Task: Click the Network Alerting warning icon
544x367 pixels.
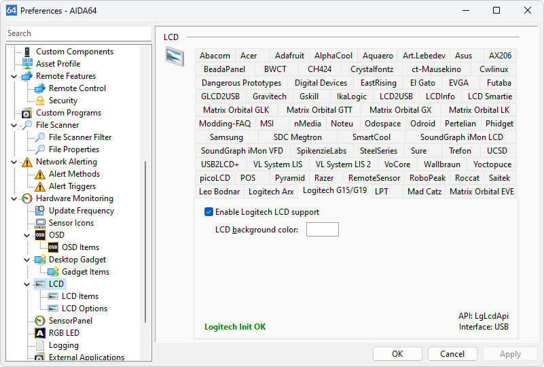Action: pyautogui.click(x=27, y=162)
